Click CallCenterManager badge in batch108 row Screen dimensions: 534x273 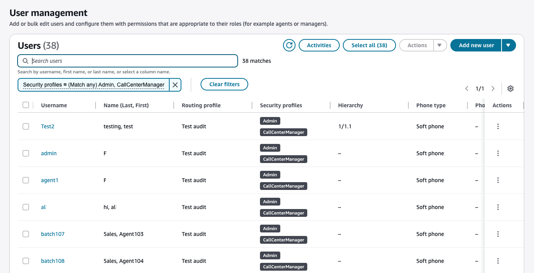pos(283,267)
